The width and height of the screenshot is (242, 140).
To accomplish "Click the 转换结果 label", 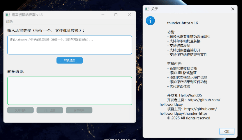I will pyautogui.click(x=16, y=72).
